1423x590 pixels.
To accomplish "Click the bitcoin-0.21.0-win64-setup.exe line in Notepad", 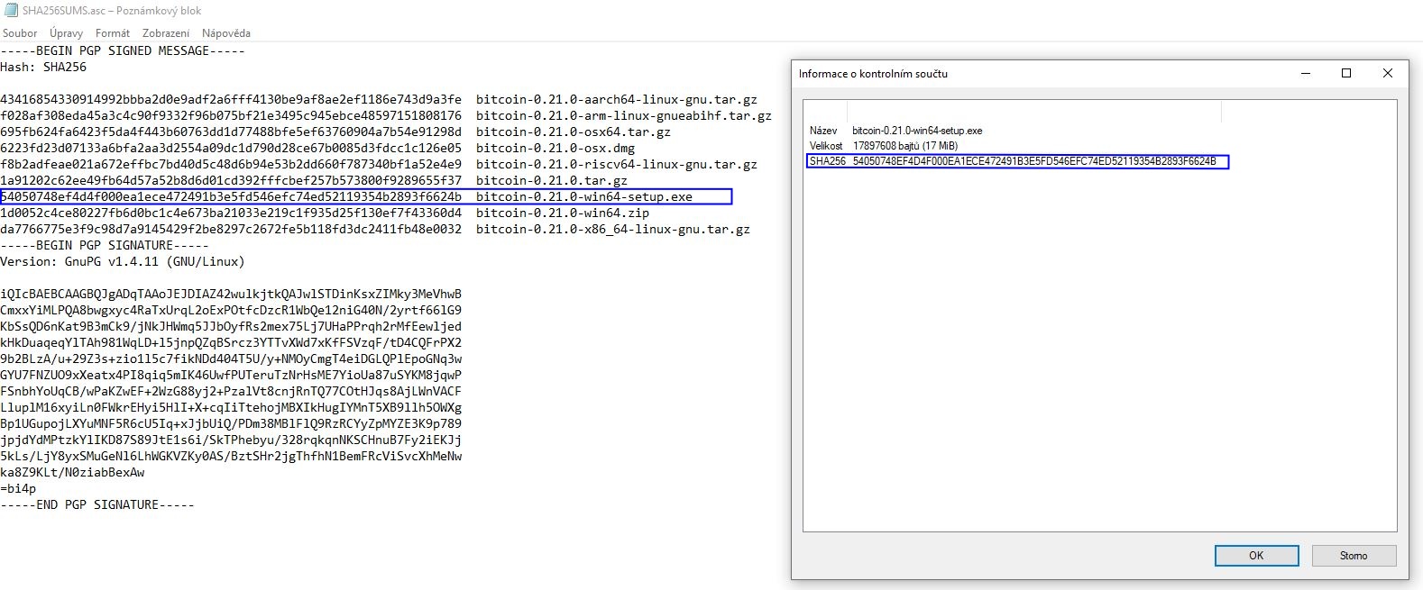I will pos(583,197).
